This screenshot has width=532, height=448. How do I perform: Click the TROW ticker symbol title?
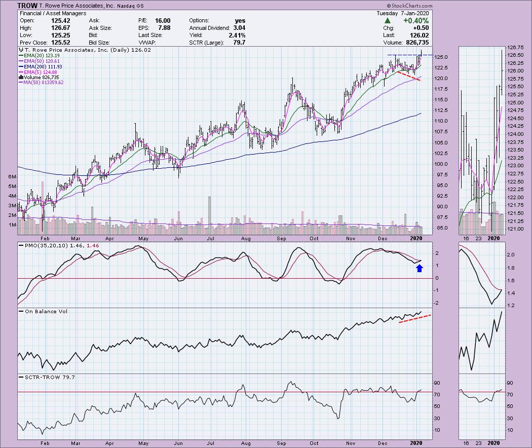point(27,6)
